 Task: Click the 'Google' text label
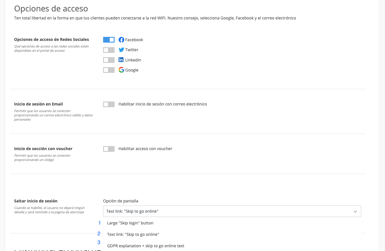coord(132,70)
